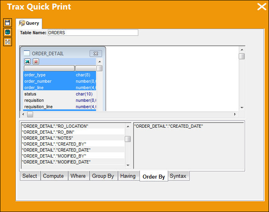Close the Trax Quick Print window

(x=261, y=7)
